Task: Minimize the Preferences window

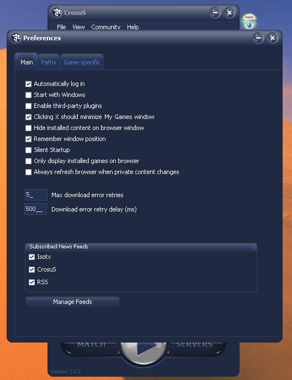Action: 258,38
